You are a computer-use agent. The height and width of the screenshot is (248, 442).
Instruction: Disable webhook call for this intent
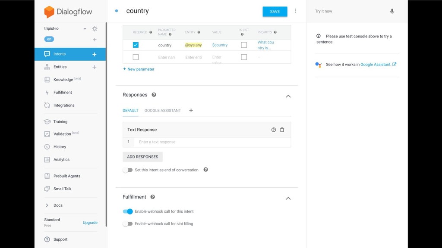(x=128, y=211)
